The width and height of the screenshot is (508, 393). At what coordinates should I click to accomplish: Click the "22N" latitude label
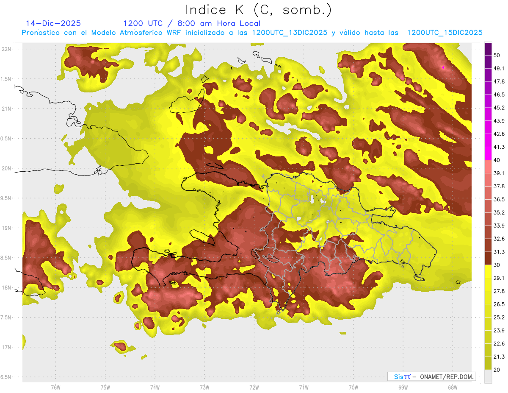pyautogui.click(x=6, y=49)
